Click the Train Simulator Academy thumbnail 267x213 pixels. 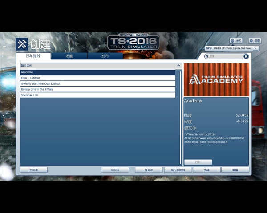(x=216, y=80)
